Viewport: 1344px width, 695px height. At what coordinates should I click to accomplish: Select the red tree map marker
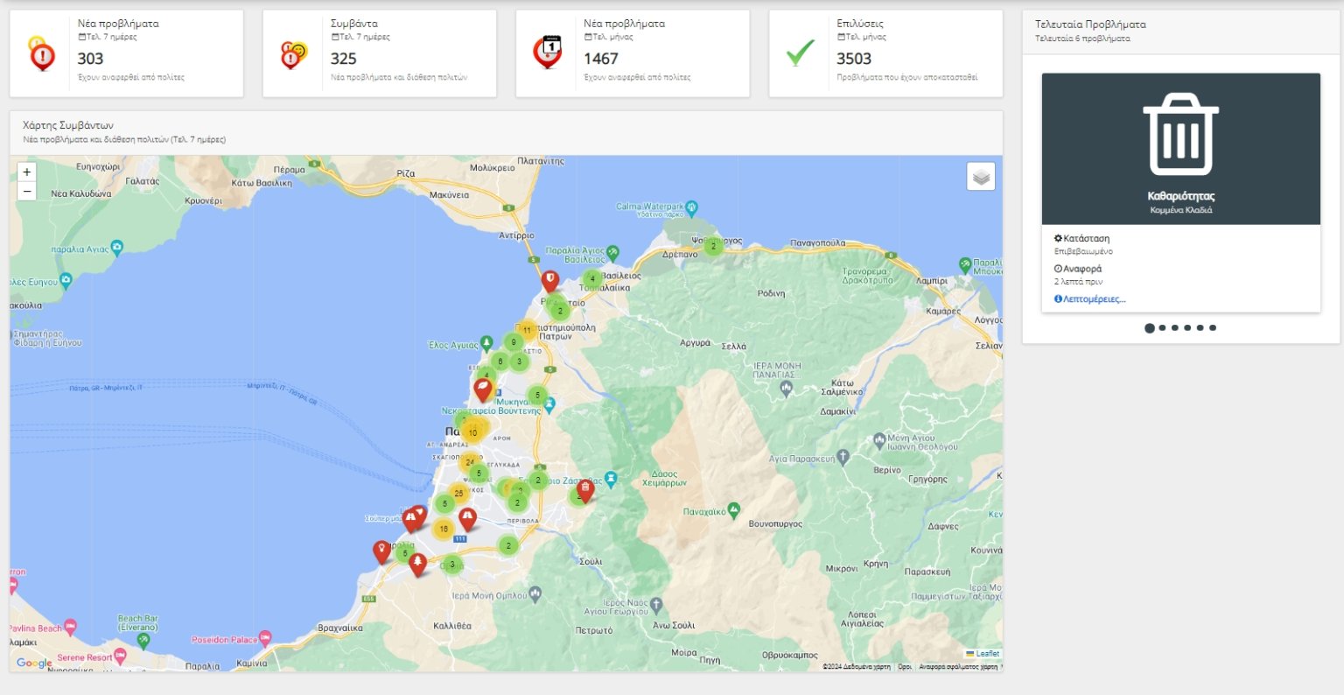[x=418, y=563]
